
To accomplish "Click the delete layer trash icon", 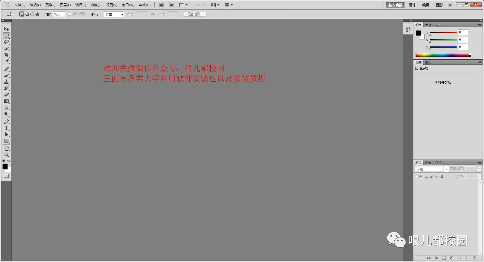I will pyautogui.click(x=474, y=258).
